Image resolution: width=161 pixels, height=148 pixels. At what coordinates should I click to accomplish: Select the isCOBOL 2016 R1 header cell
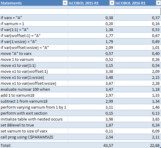pyautogui.click(x=138, y=3)
